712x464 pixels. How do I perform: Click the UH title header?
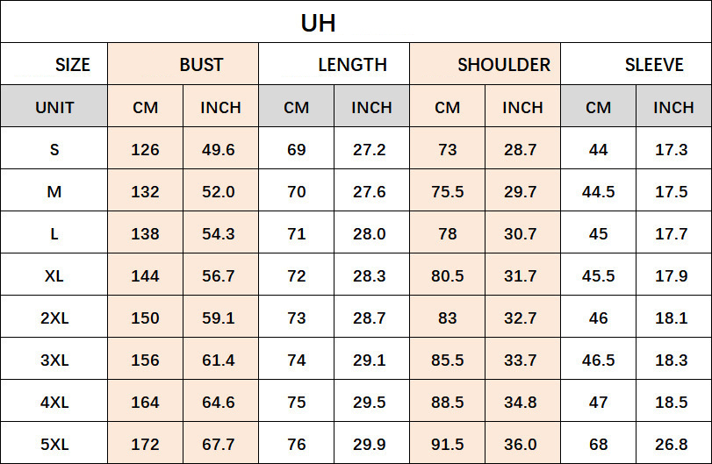point(318,23)
